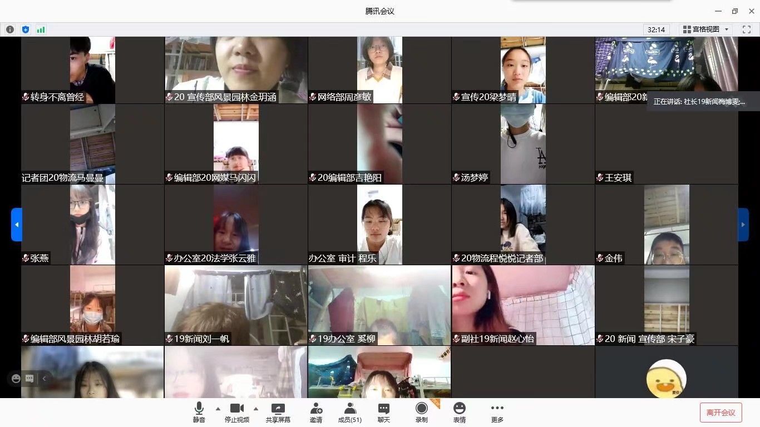Click muted mic icon beside 王安琪
Image resolution: width=760 pixels, height=427 pixels.
coord(600,177)
